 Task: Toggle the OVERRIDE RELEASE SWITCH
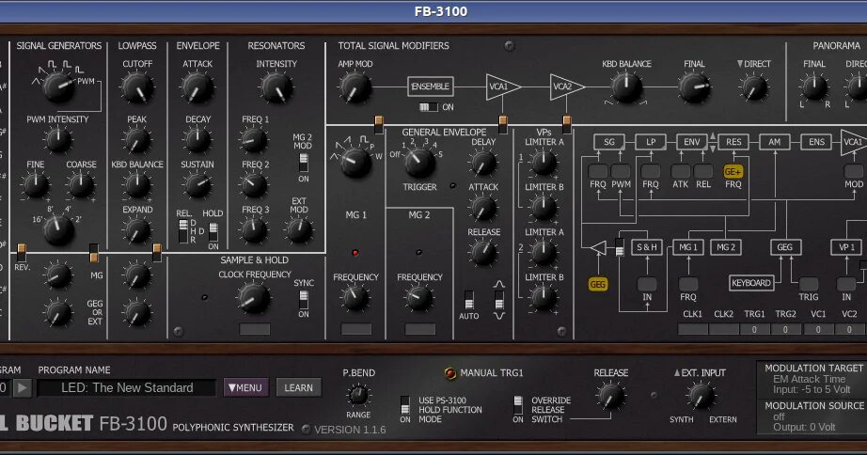click(x=518, y=405)
